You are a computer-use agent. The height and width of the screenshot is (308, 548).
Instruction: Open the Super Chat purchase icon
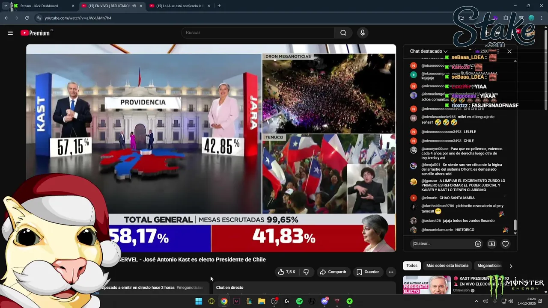pos(491,244)
